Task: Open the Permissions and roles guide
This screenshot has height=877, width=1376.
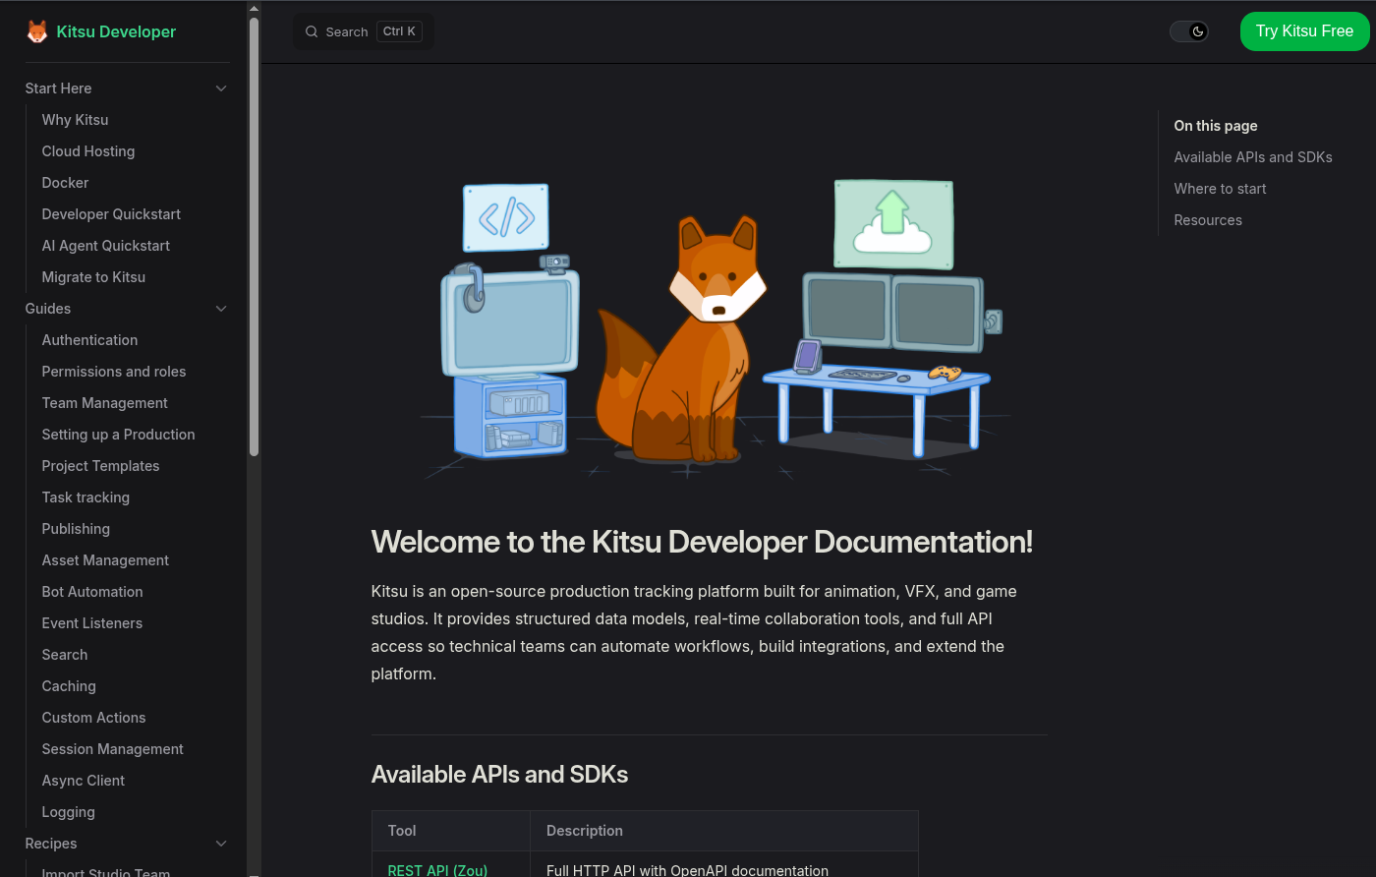Action: tap(114, 372)
